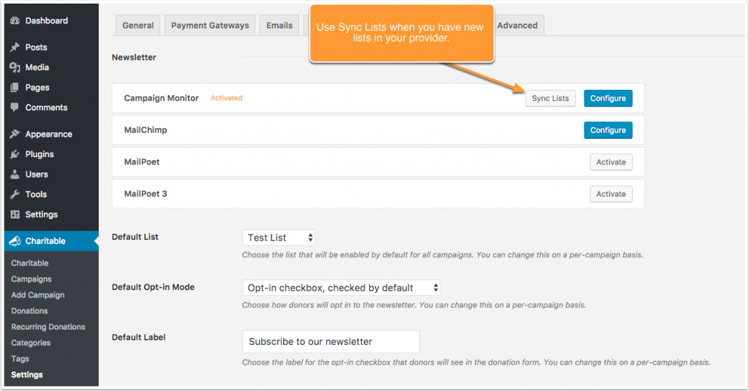View the Donations submenu link
749x391 pixels.
pyautogui.click(x=29, y=311)
